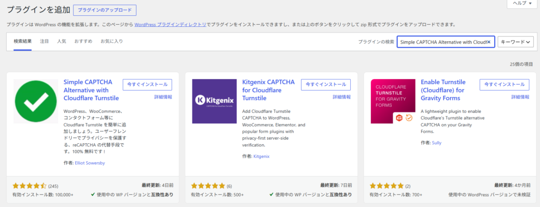Open author link Kitgenix
The width and height of the screenshot is (540, 207).
pyautogui.click(x=262, y=156)
